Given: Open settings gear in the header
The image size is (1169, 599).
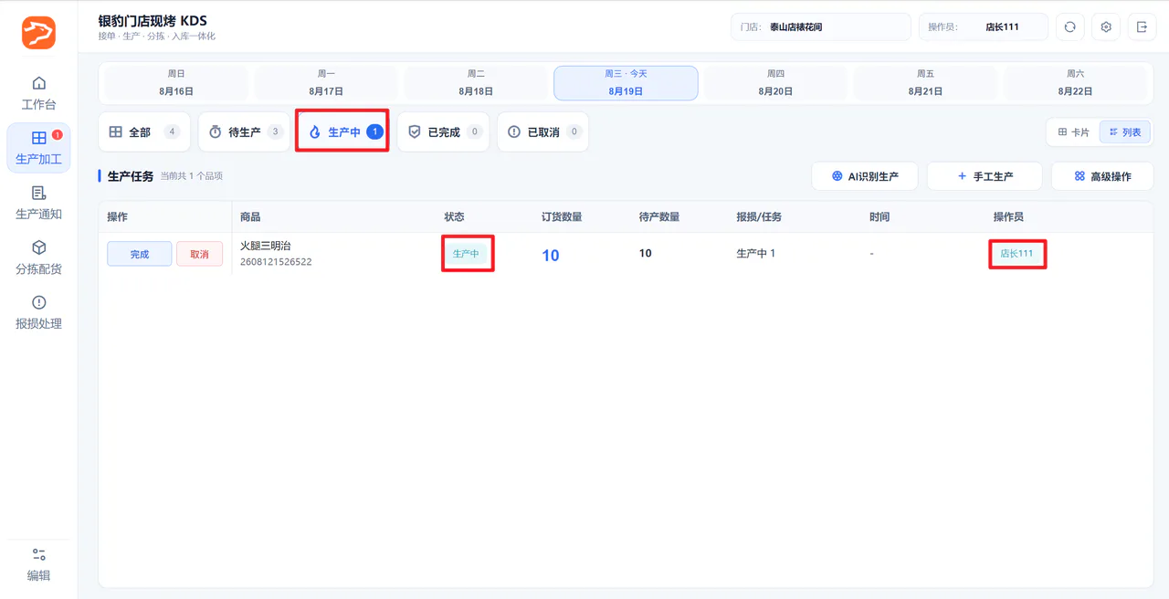Looking at the screenshot, I should pyautogui.click(x=1106, y=27).
